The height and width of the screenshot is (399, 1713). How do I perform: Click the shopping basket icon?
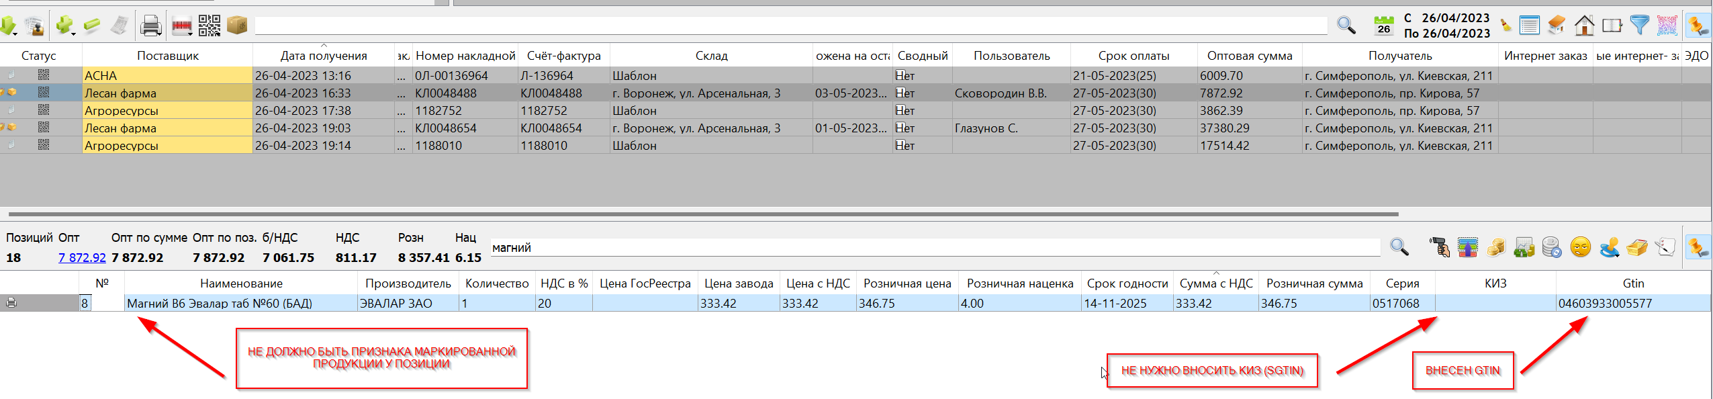click(x=1636, y=247)
